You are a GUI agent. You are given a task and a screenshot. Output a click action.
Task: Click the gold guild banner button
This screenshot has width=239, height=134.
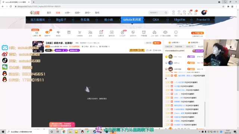(x=137, y=50)
